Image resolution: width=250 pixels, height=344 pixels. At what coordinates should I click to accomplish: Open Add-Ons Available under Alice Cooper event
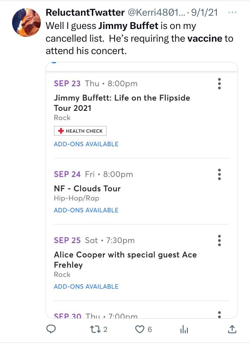pos(86,287)
